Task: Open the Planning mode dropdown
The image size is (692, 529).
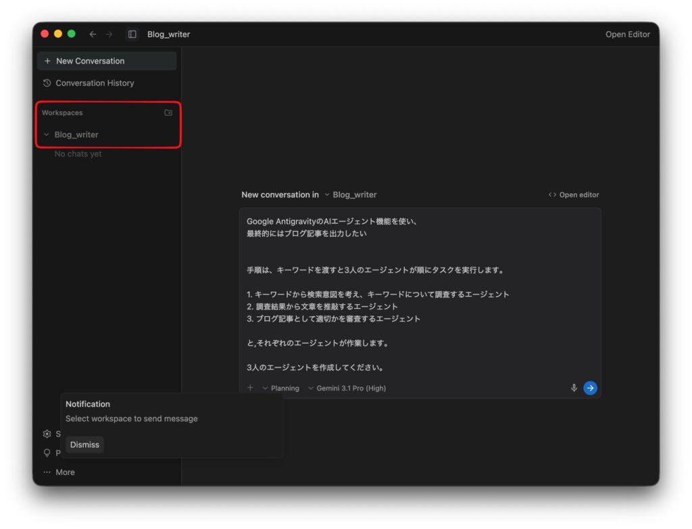Action: pos(280,388)
